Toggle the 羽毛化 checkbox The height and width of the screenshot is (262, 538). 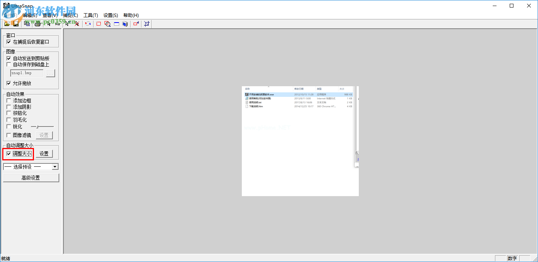pyautogui.click(x=9, y=120)
